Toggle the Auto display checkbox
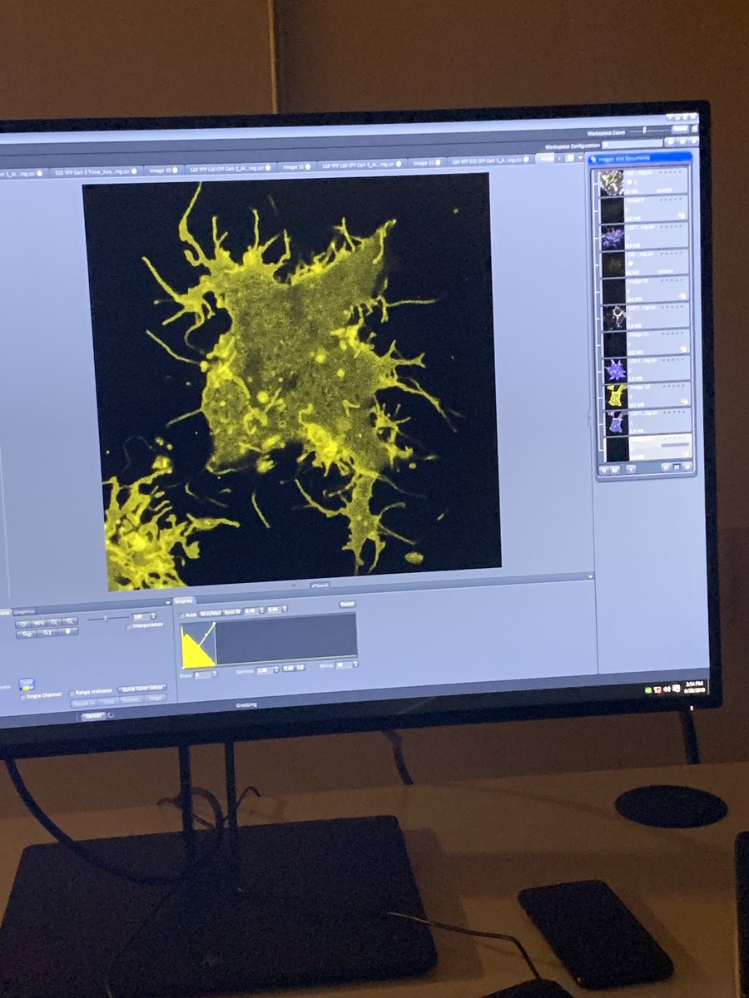Image resolution: width=749 pixels, height=998 pixels. (181, 615)
